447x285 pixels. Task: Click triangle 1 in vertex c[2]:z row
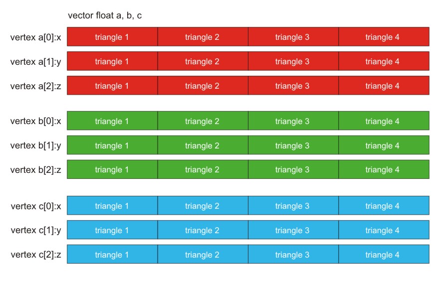tap(112, 254)
